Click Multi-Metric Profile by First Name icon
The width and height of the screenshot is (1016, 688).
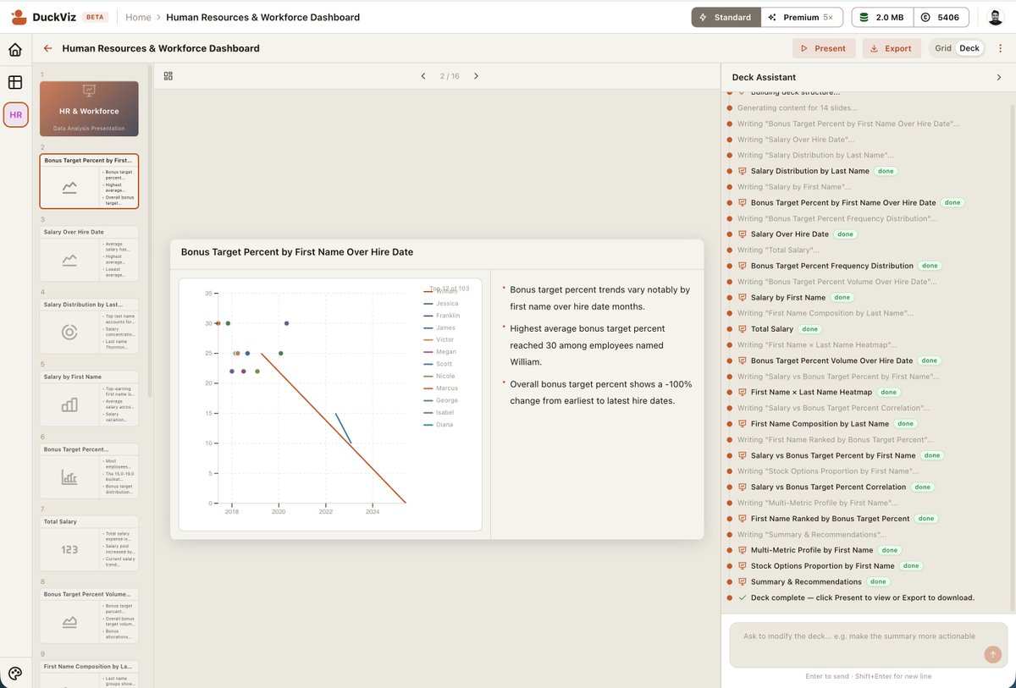[x=743, y=550]
